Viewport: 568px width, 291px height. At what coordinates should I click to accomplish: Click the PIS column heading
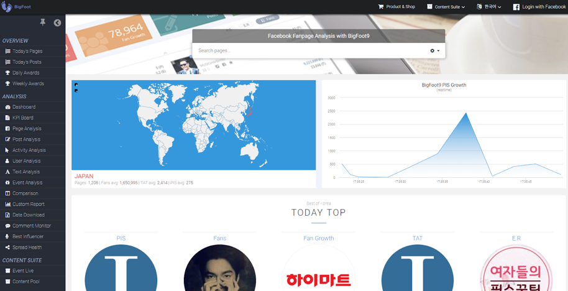click(x=121, y=238)
